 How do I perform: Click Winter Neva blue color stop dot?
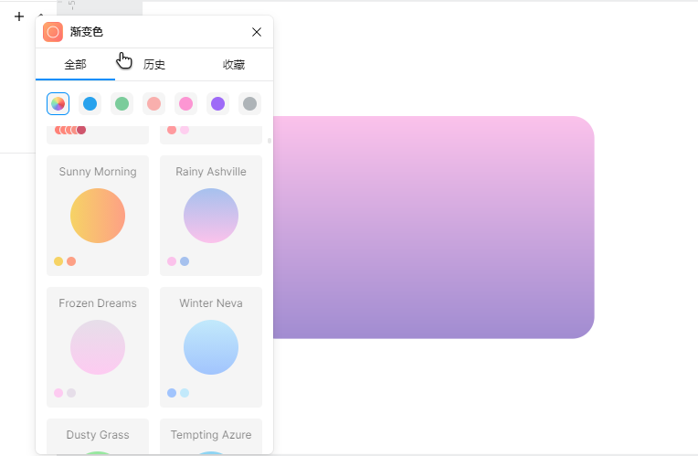(172, 393)
